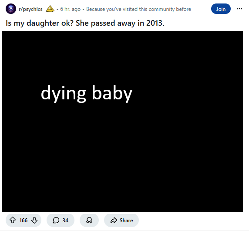Open the r/psychics subreddit link
This screenshot has width=249, height=231.
(x=30, y=9)
